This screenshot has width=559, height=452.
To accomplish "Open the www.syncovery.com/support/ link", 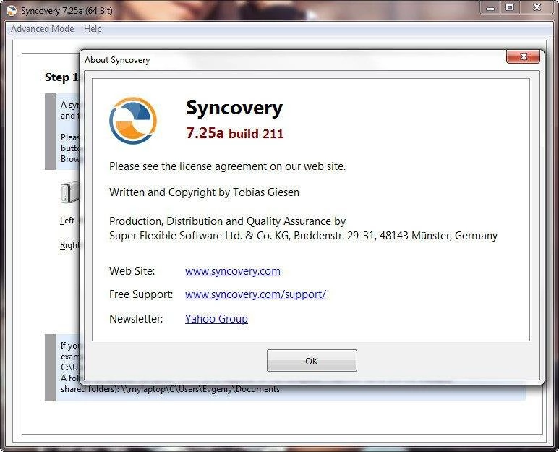I will [255, 294].
